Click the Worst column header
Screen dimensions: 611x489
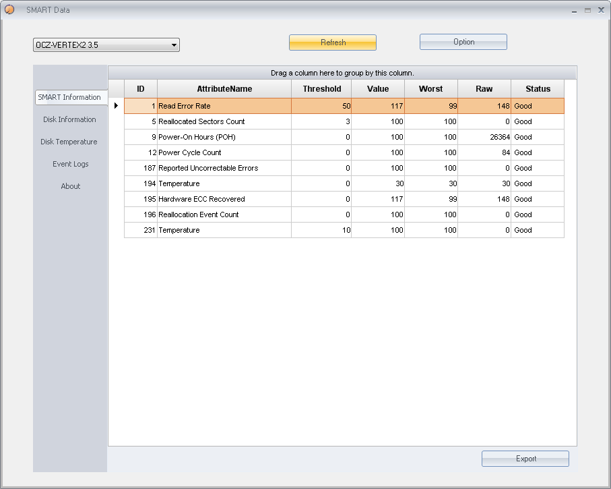431,89
